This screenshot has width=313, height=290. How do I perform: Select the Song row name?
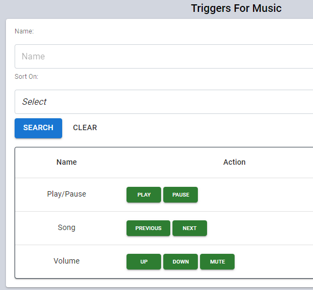click(x=66, y=227)
